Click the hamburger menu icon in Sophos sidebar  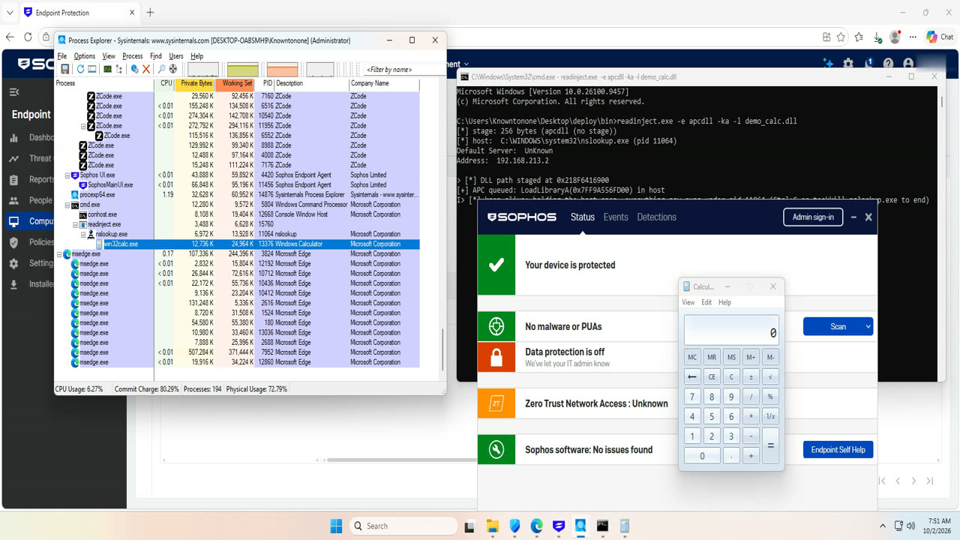point(13,92)
